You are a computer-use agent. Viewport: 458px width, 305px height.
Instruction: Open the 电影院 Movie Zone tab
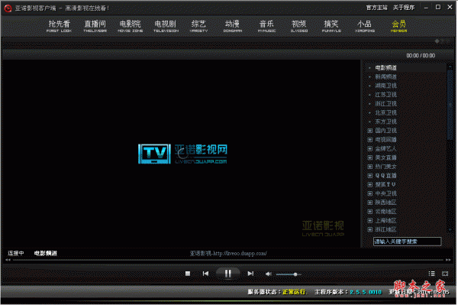coord(131,26)
